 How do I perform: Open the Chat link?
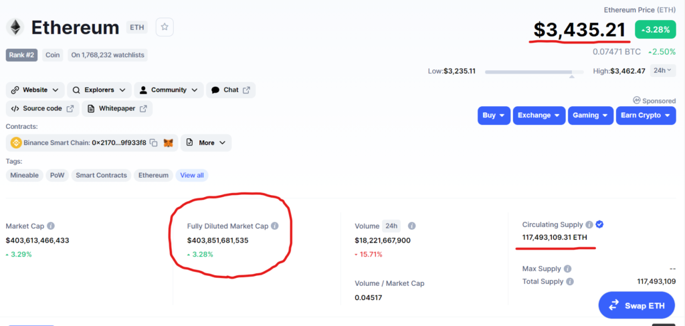pyautogui.click(x=231, y=90)
